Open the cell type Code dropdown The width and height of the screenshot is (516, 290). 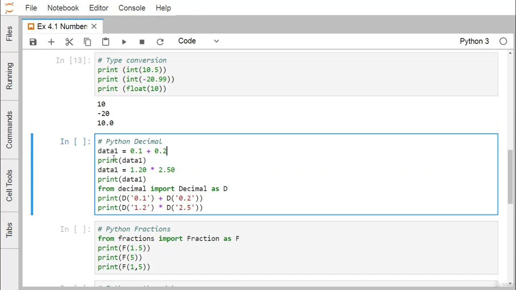tap(198, 41)
